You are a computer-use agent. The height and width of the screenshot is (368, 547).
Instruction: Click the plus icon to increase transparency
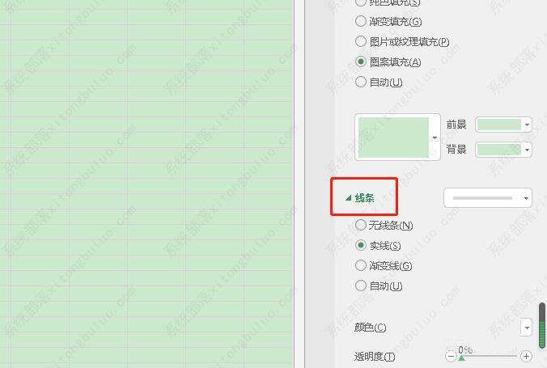point(526,356)
